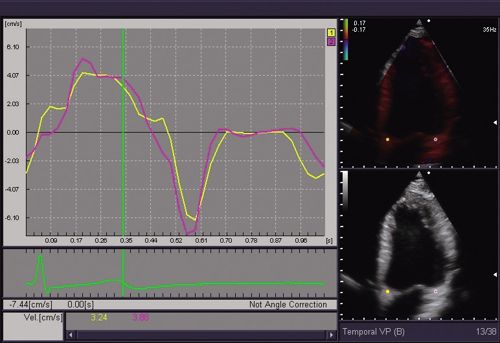Select yellow sample point in color tissue image
This screenshot has height=343, width=500.
pyautogui.click(x=388, y=139)
